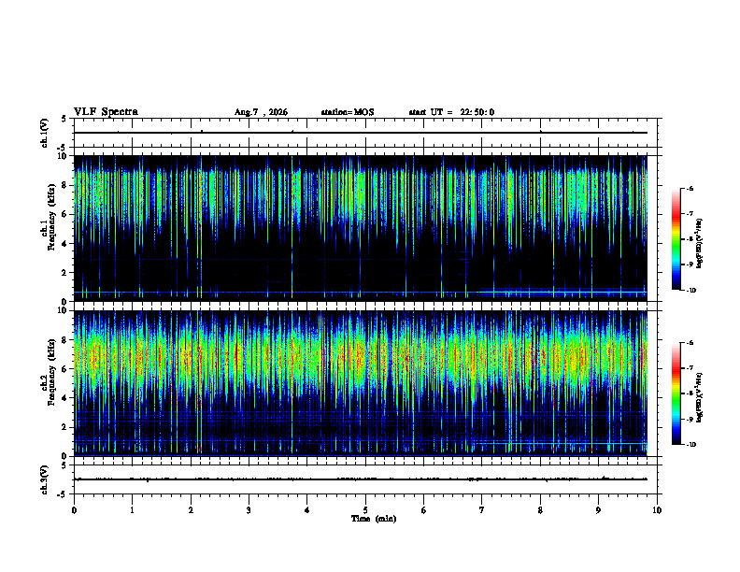Click the ch.1 color scale units label
740x572 pixels.
(x=700, y=243)
